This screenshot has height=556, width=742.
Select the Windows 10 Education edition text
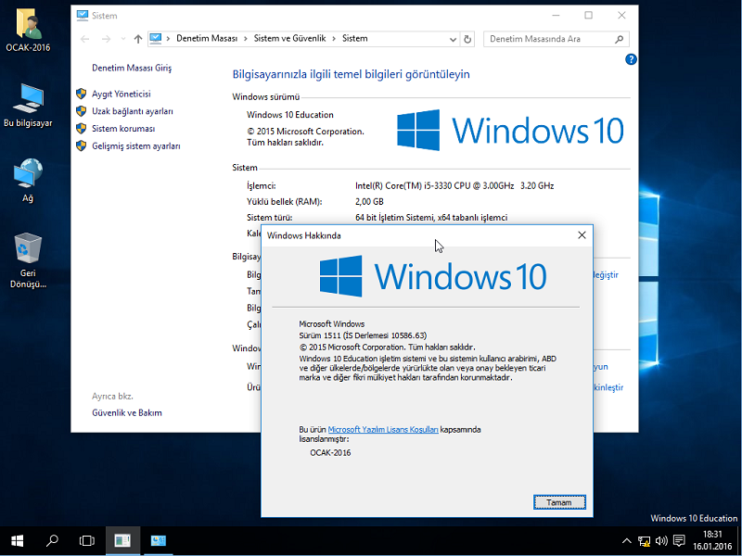coord(290,115)
